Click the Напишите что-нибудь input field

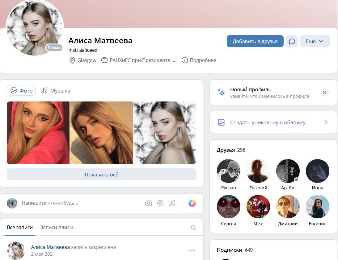[x=50, y=203]
